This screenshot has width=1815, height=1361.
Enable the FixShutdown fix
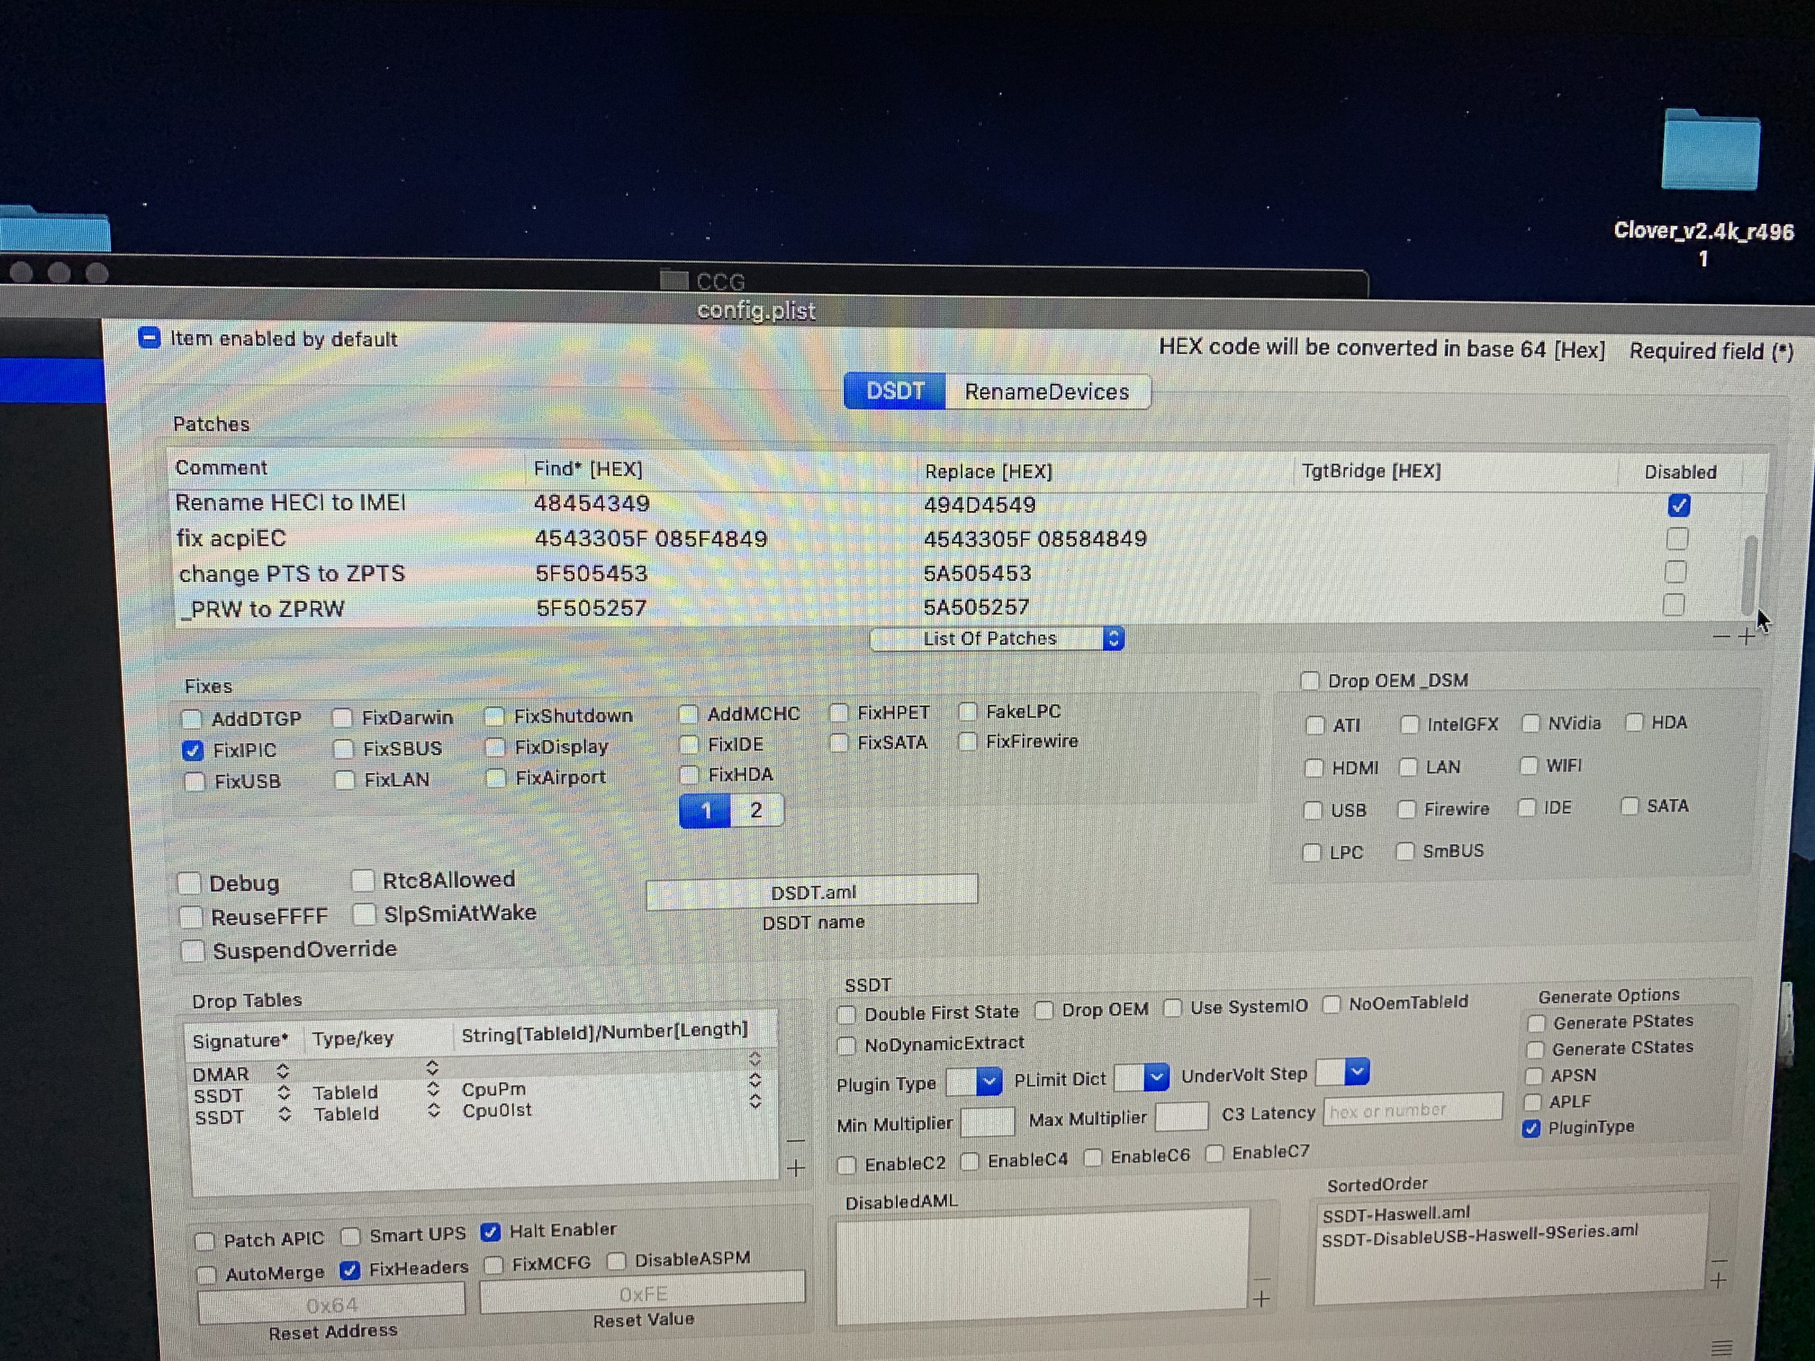point(495,717)
